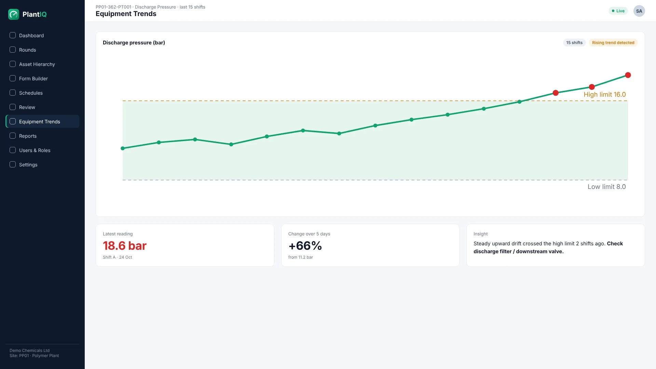Open the Reports page

click(x=42, y=136)
